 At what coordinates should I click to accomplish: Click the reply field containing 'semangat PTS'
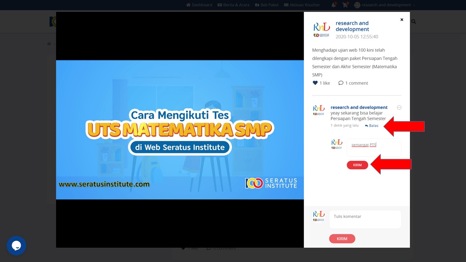(374, 147)
